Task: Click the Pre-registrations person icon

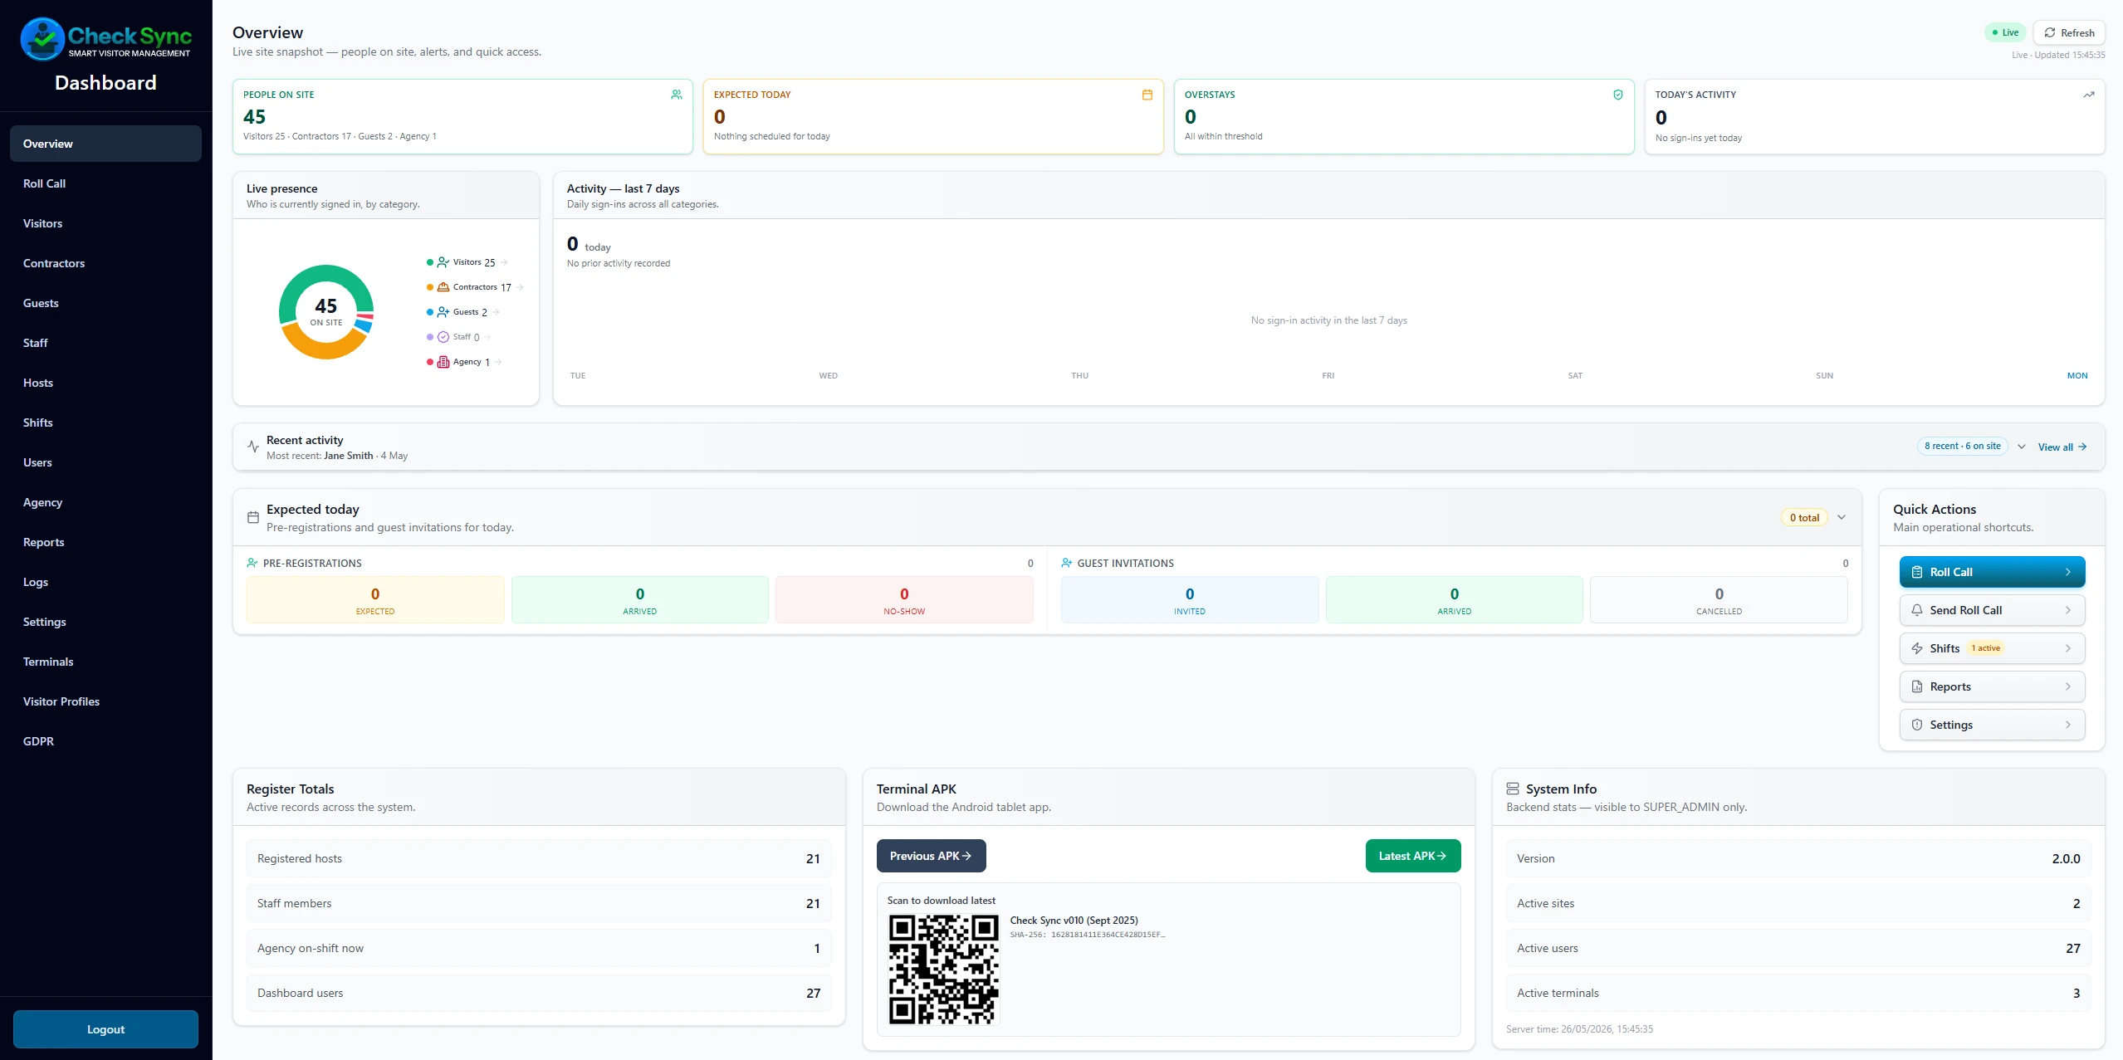Action: pos(252,563)
